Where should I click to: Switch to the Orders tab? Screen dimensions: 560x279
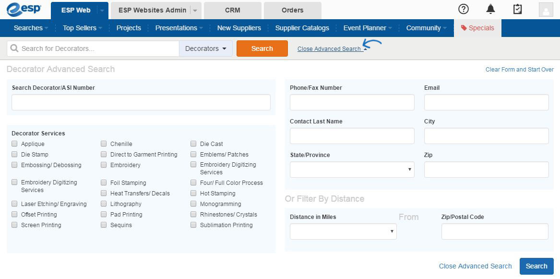point(293,11)
